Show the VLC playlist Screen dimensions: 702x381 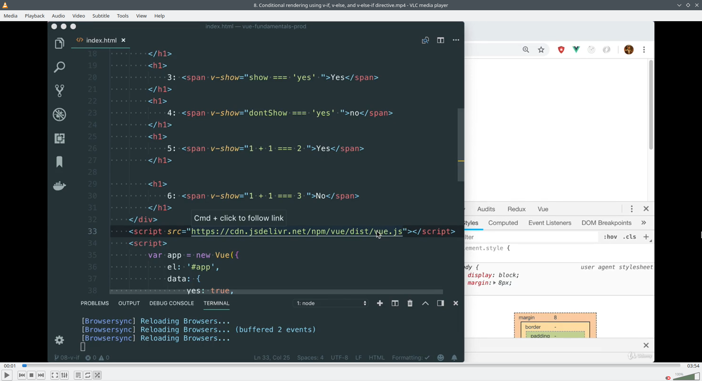click(x=78, y=375)
